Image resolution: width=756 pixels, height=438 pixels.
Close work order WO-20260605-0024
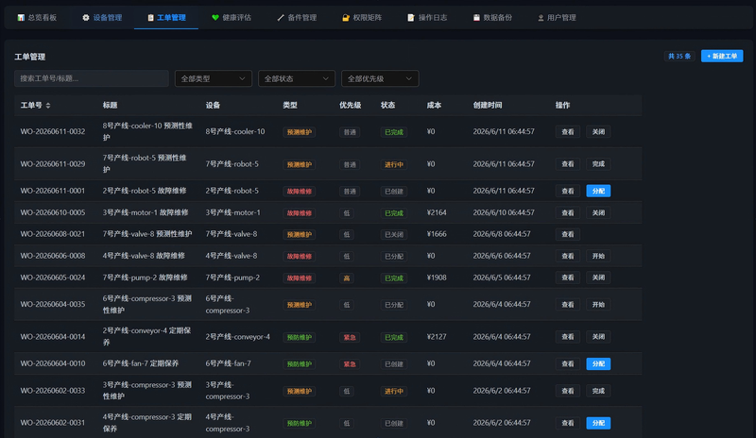[598, 278]
